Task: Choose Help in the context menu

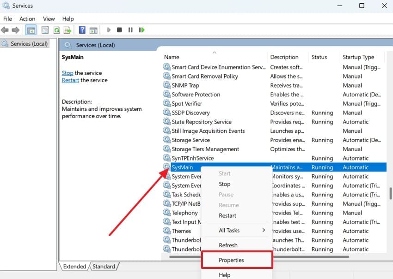Action: click(224, 275)
